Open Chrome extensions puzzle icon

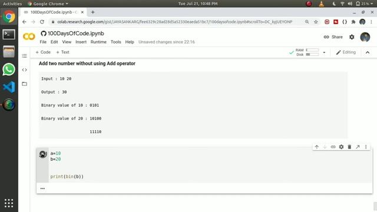353,22
